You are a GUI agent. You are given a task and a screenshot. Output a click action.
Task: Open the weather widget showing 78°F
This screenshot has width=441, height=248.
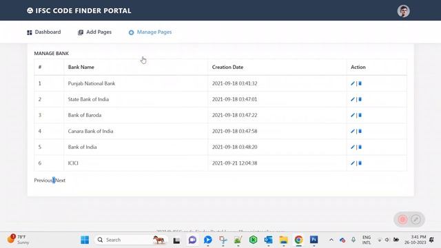[18, 240]
